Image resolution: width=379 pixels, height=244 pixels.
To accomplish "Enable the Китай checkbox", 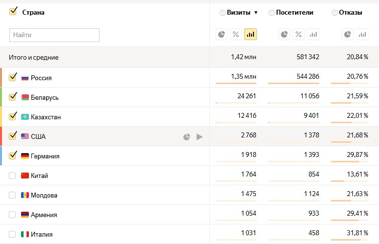I will (12, 176).
